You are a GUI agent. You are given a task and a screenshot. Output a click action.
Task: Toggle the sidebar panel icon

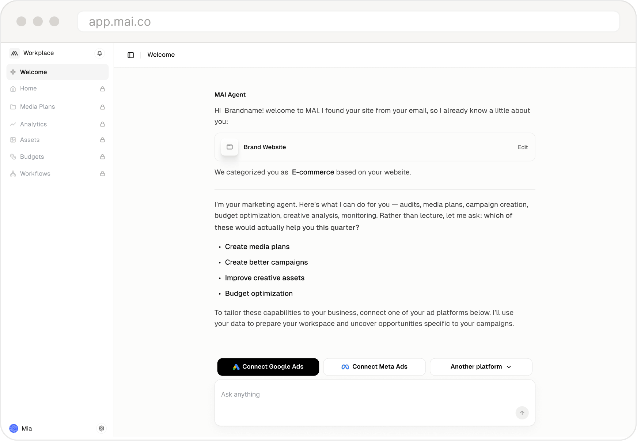(x=130, y=55)
